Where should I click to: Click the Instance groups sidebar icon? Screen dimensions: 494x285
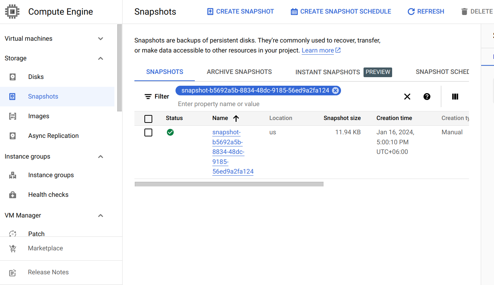[13, 175]
